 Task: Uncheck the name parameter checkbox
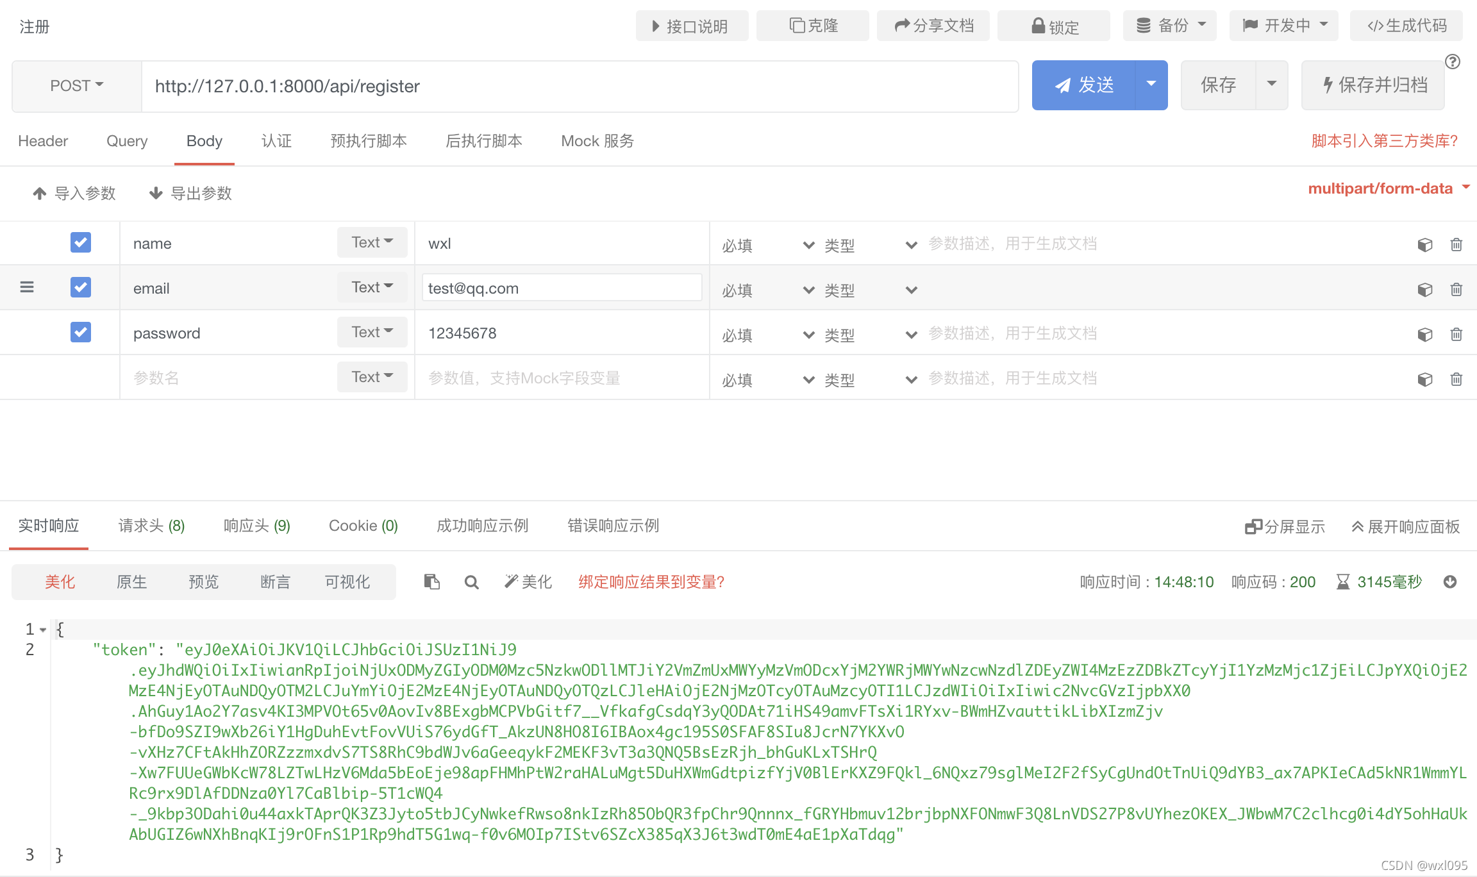81,242
